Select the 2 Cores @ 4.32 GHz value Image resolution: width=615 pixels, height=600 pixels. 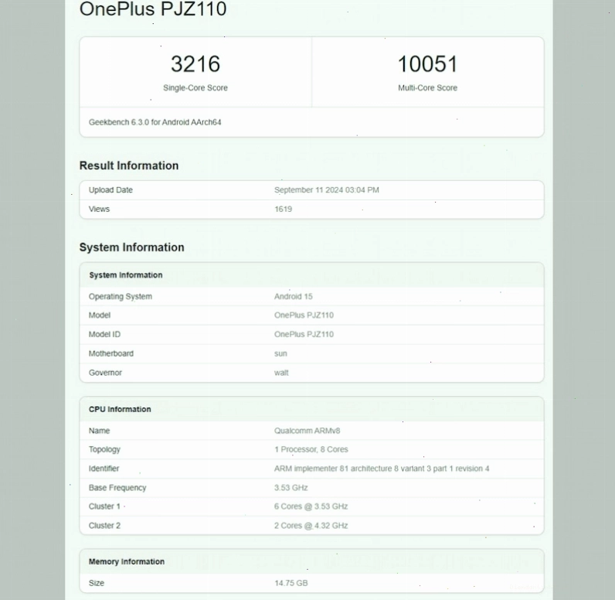[311, 526]
